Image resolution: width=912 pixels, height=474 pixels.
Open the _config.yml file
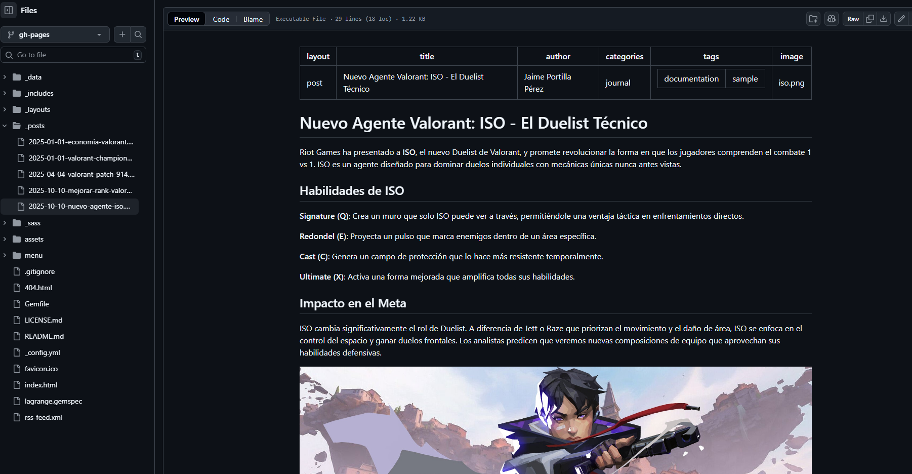[x=43, y=352]
